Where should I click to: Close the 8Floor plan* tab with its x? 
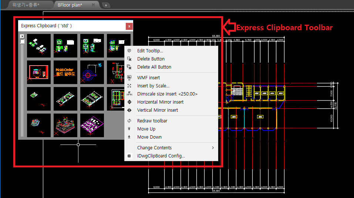tap(93, 5)
